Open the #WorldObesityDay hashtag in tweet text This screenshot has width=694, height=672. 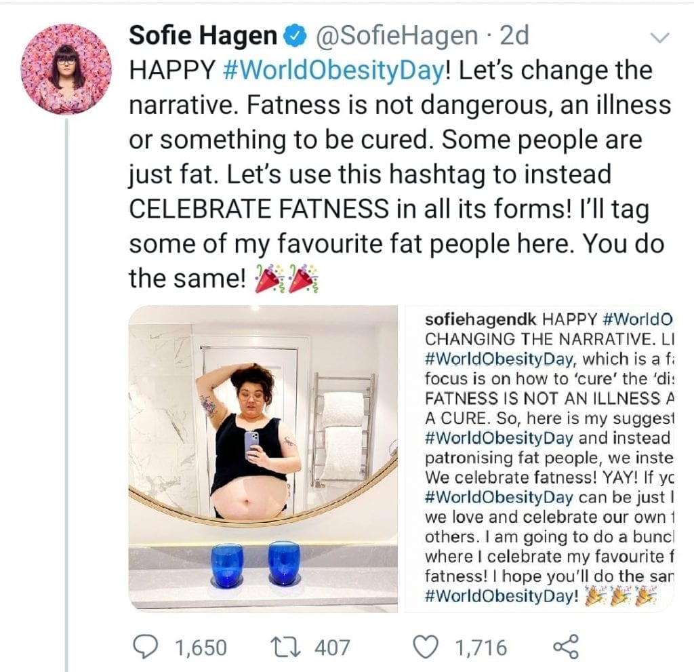[333, 71]
